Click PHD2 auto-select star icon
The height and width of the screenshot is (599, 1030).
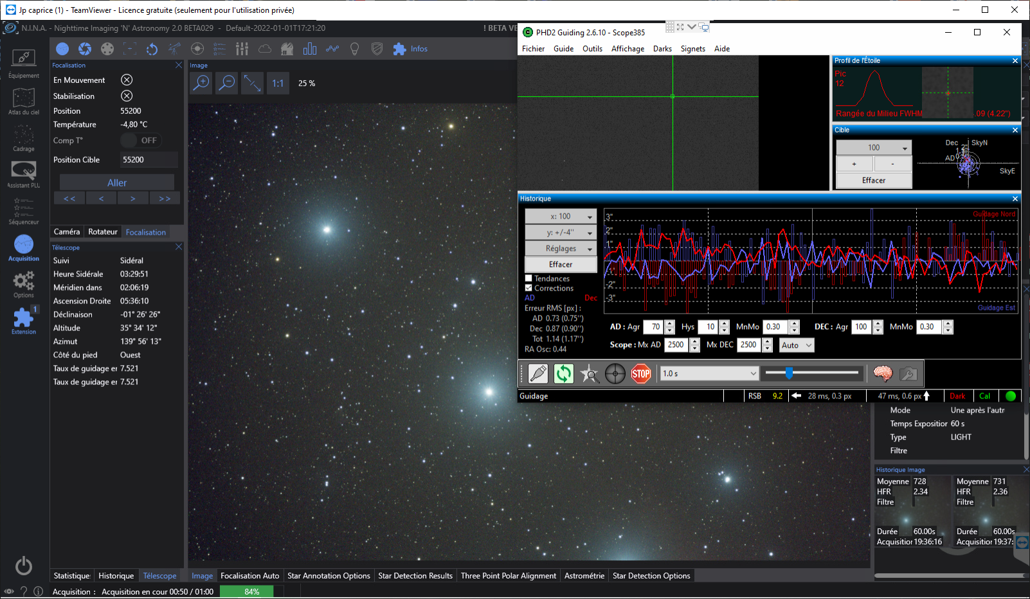click(590, 373)
